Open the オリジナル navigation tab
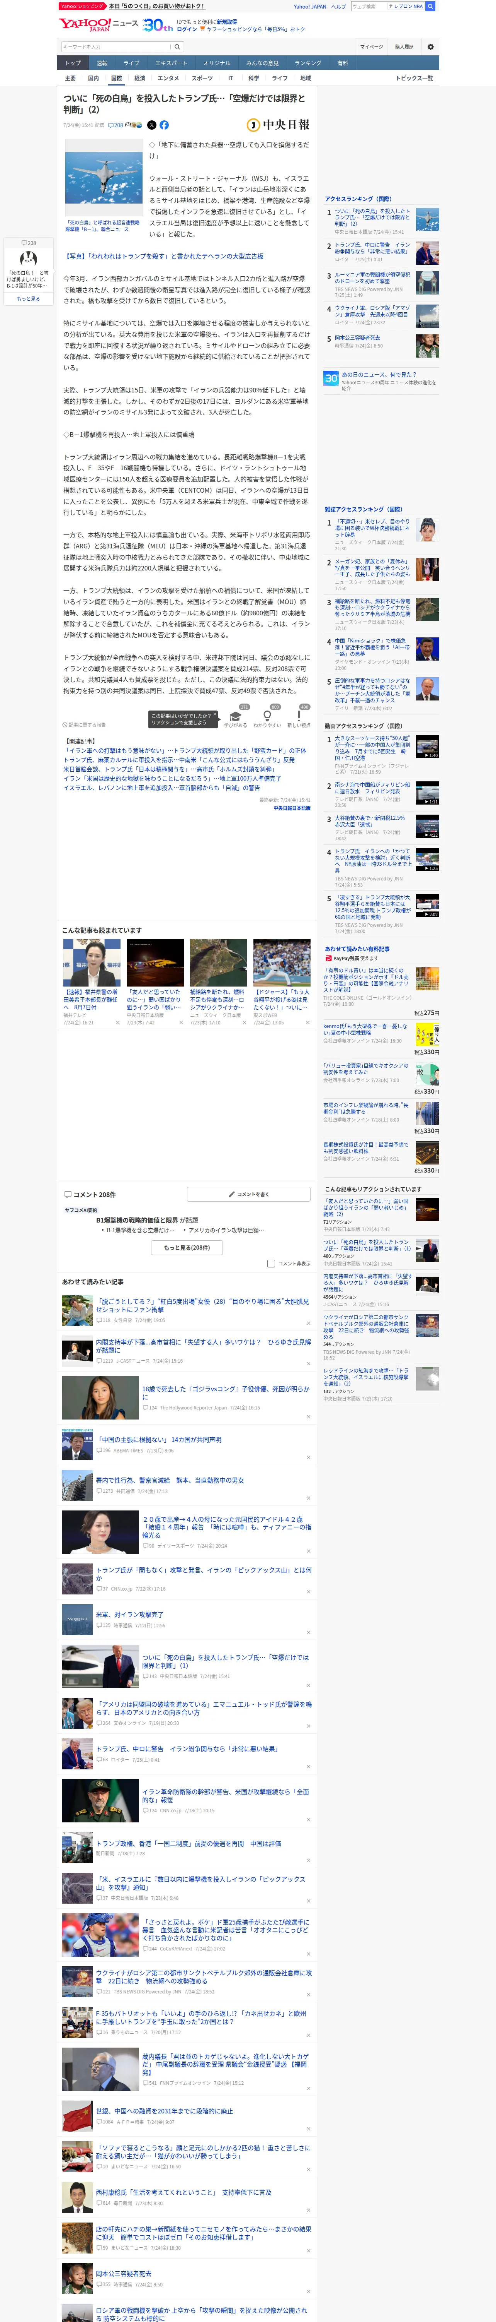This screenshot has width=496, height=2322. click(217, 63)
